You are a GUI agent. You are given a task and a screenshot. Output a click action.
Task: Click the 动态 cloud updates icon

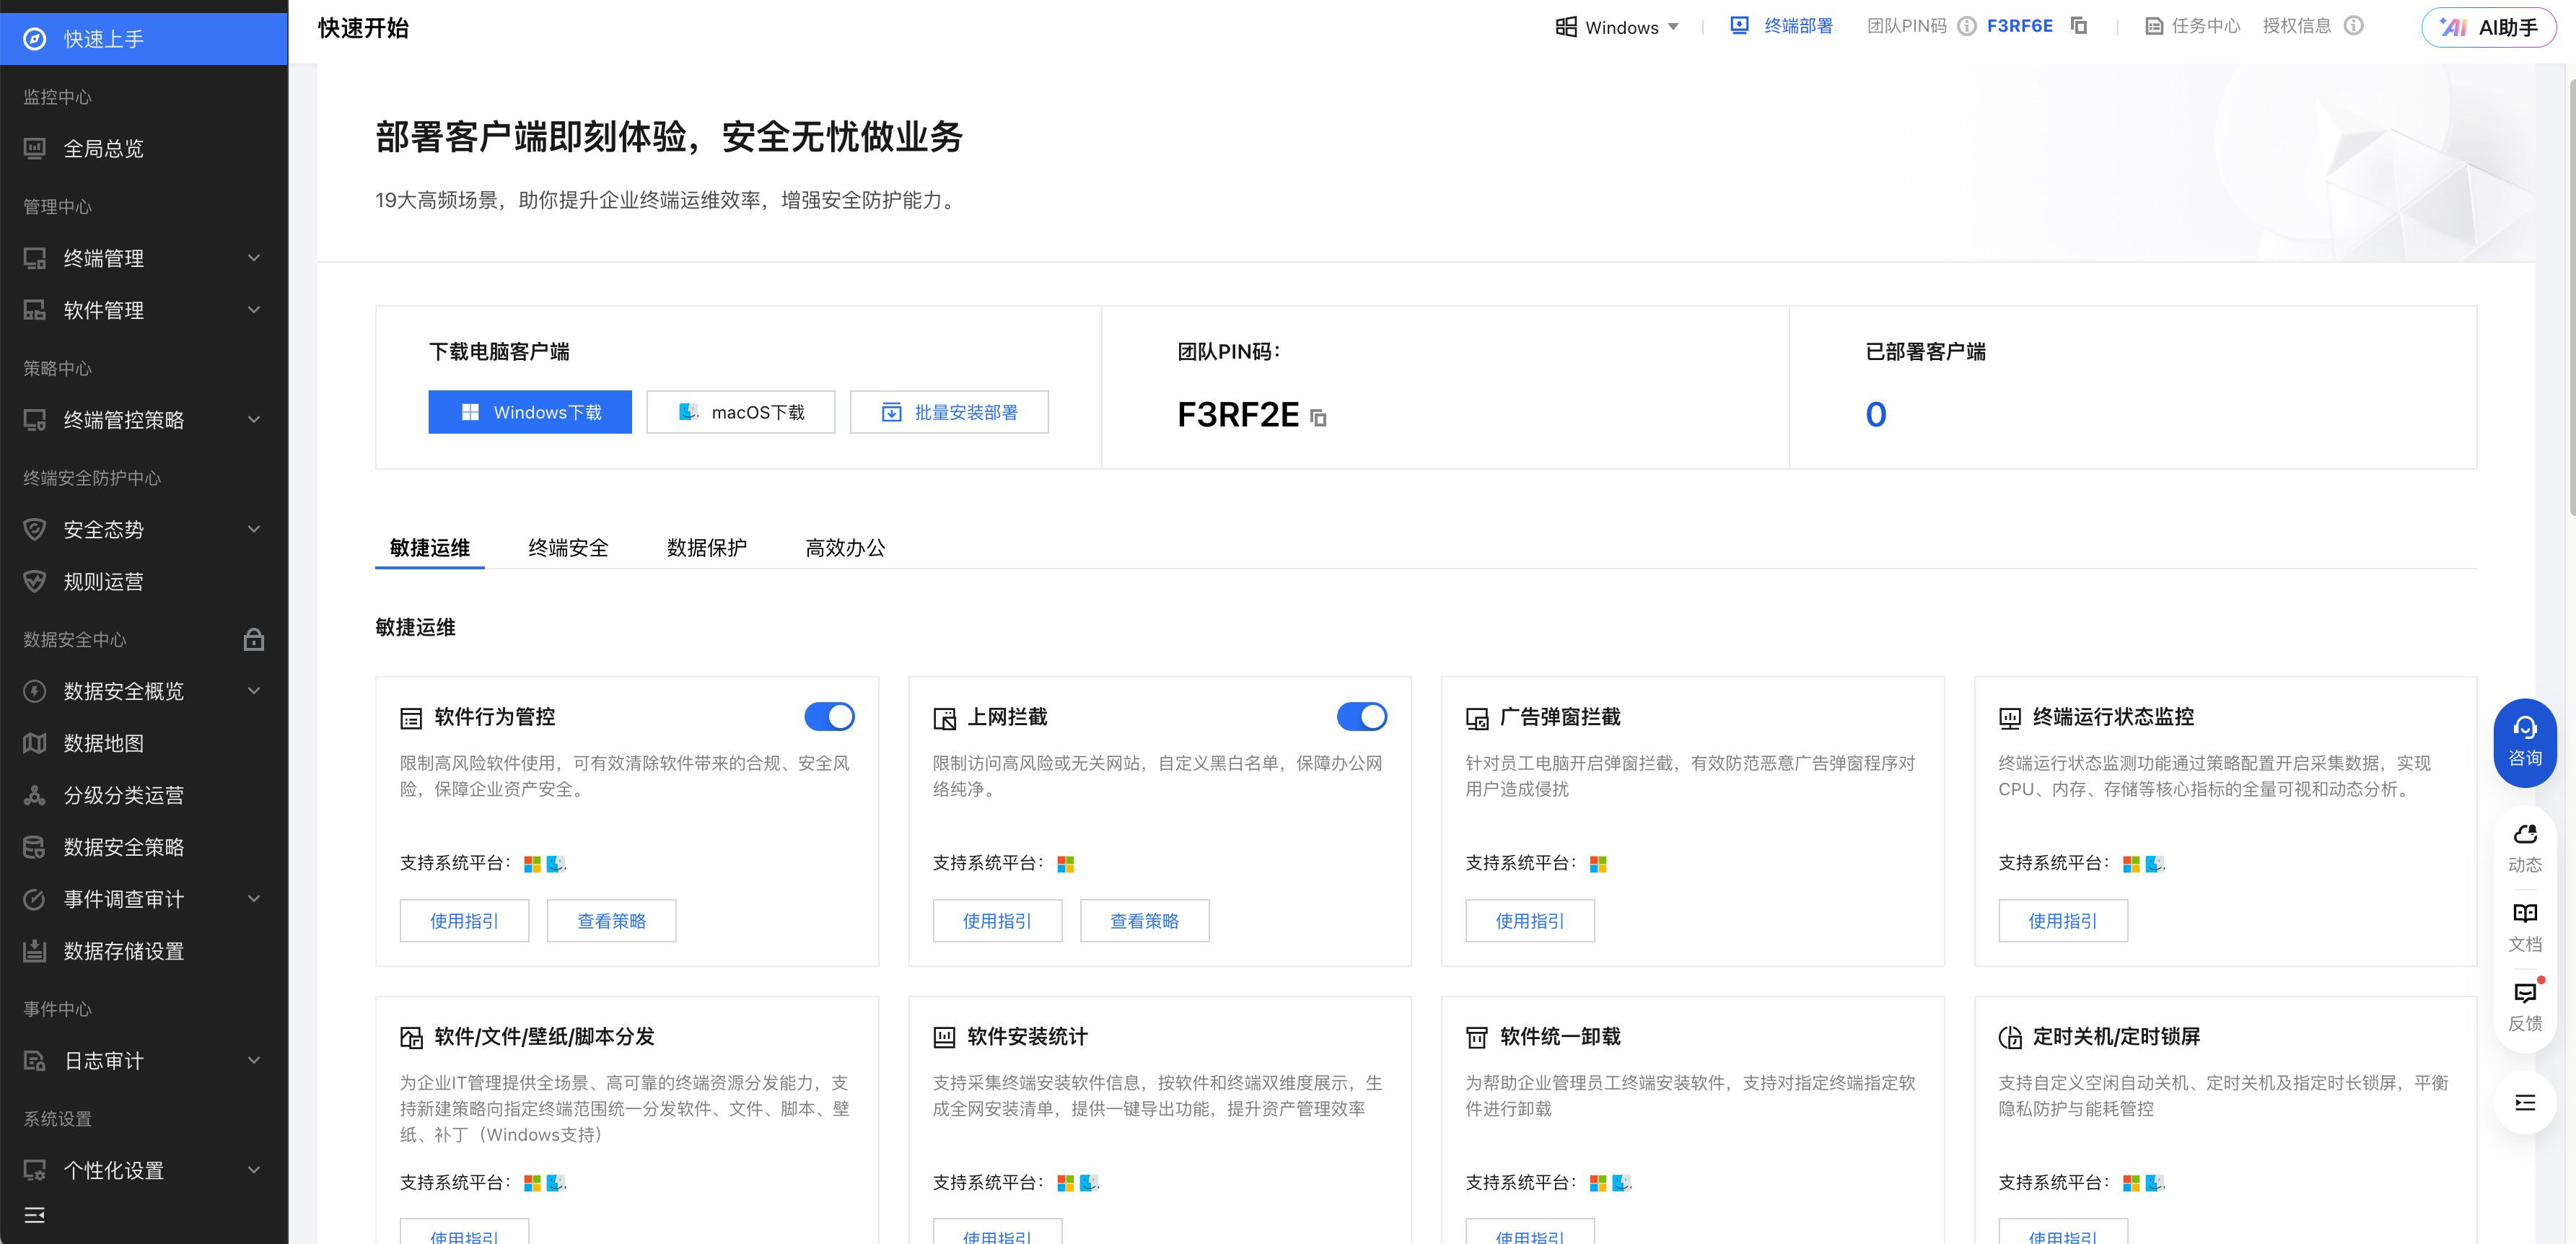[x=2524, y=847]
